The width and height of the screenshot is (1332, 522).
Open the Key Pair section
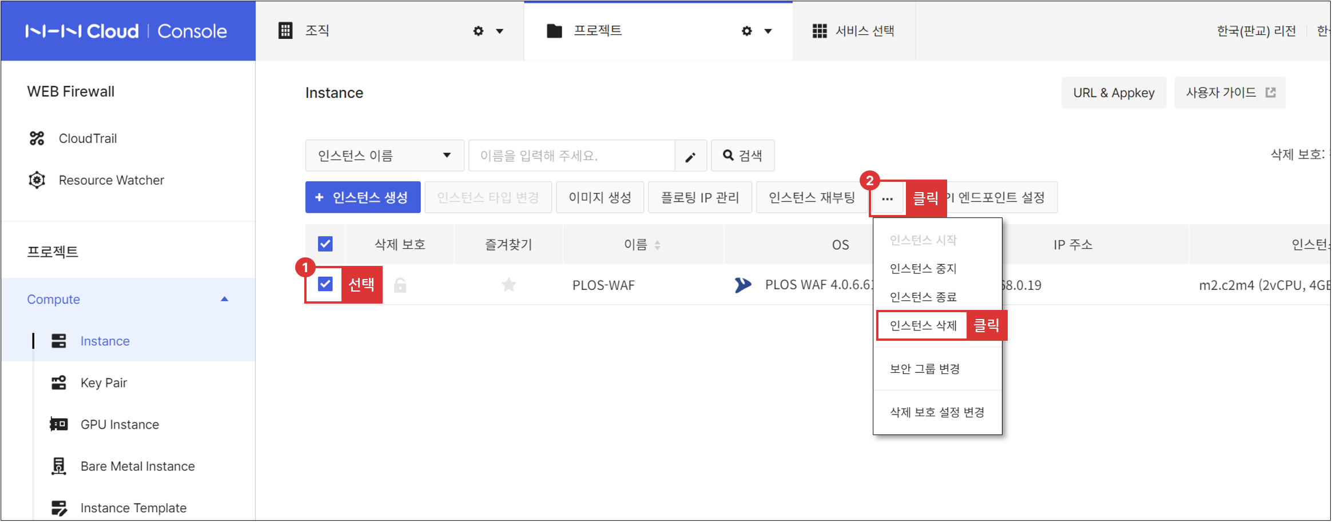[x=104, y=382]
